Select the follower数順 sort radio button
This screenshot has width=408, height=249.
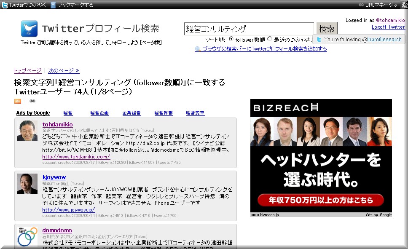tap(231, 39)
